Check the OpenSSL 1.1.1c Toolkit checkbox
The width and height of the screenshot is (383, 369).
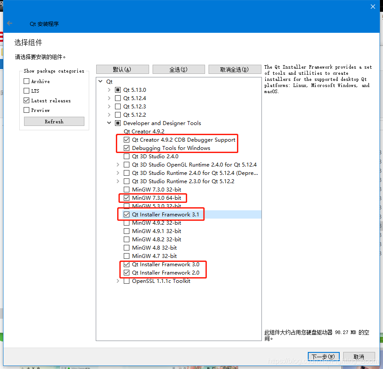126,281
